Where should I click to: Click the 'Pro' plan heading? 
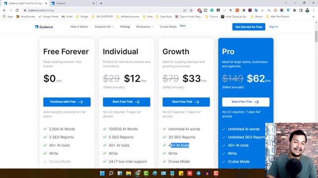228,51
